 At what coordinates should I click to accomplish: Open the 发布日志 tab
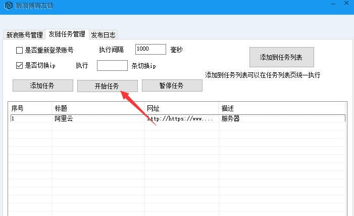tap(103, 35)
